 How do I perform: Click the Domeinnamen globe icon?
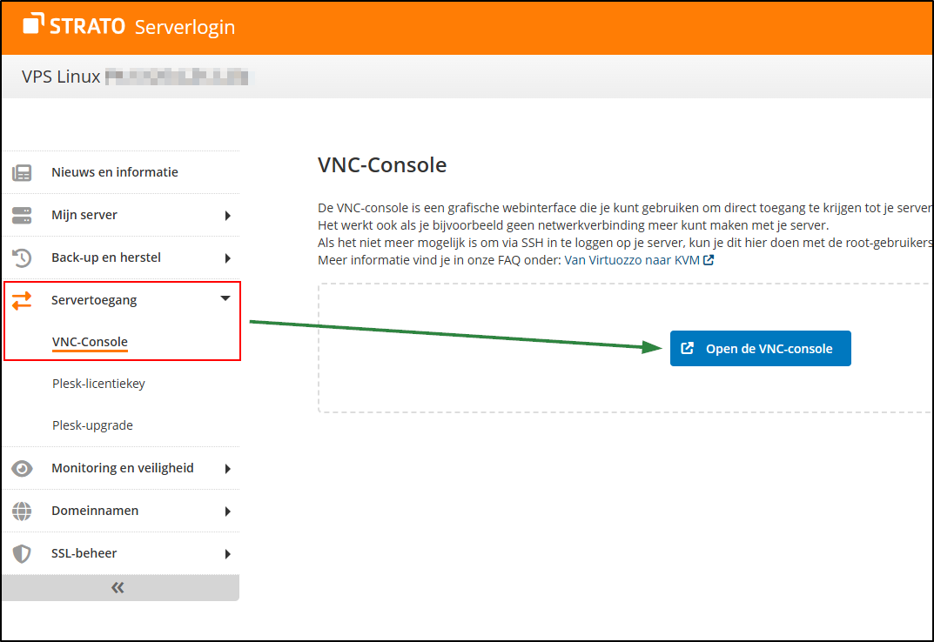(x=20, y=511)
